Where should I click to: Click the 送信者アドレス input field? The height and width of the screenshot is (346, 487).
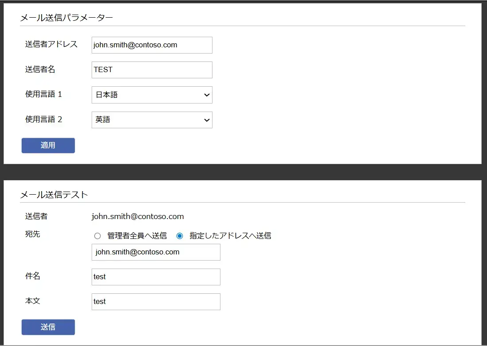pyautogui.click(x=152, y=45)
